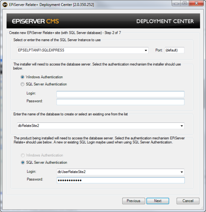Open the dbRelateSite2 database name dropdown

pyautogui.click(x=182, y=126)
